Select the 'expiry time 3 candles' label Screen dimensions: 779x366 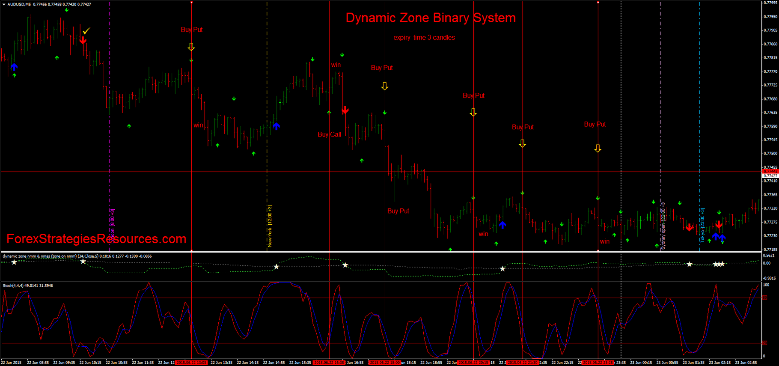tap(424, 38)
